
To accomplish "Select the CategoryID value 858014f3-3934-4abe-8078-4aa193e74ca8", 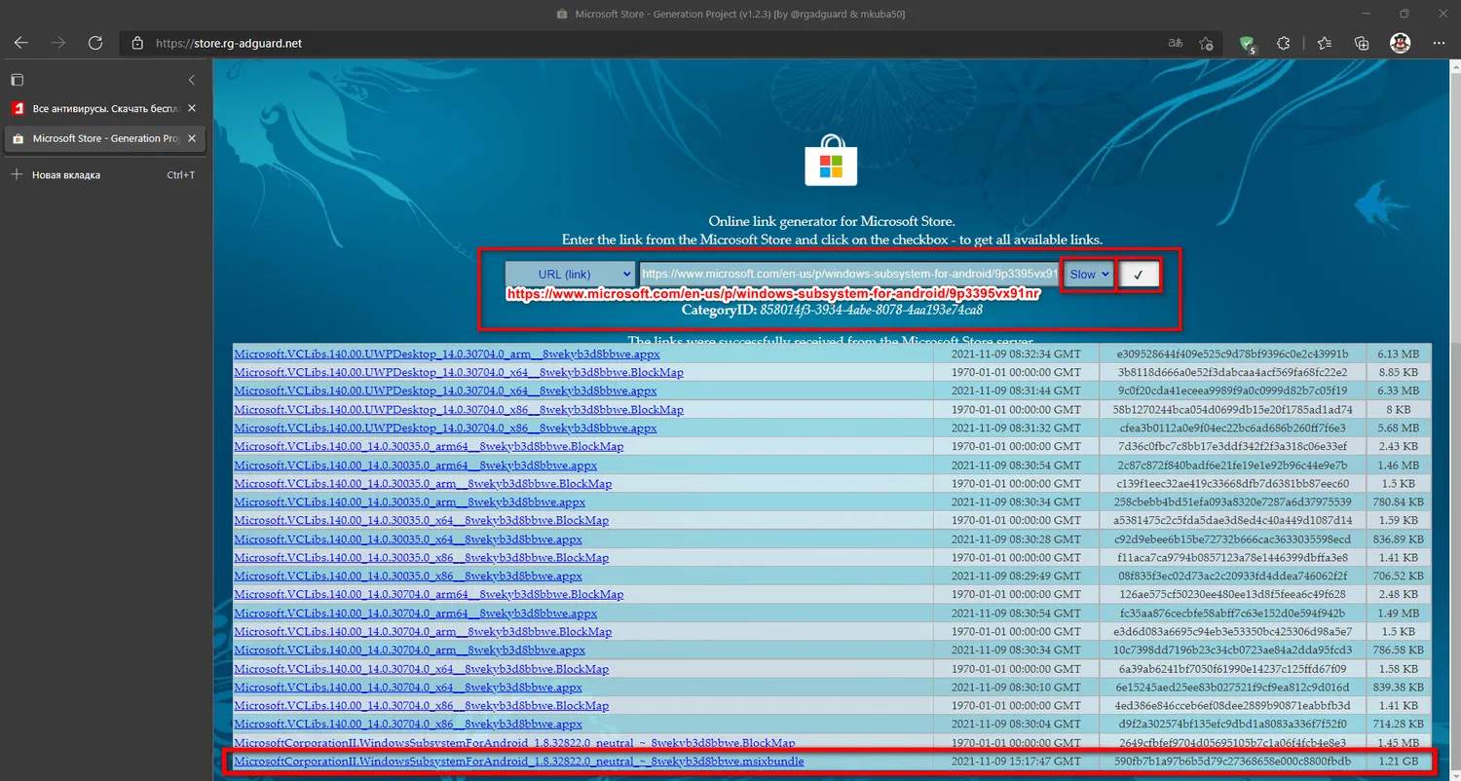I will (x=873, y=311).
